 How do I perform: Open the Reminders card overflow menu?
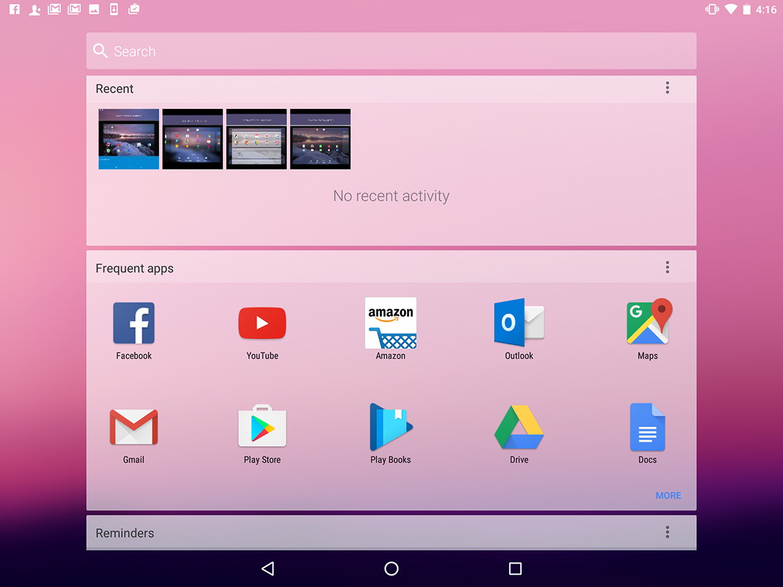click(668, 532)
